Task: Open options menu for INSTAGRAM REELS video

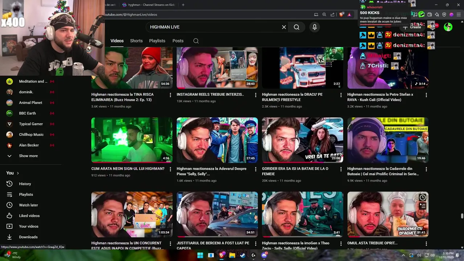Action: (256, 95)
